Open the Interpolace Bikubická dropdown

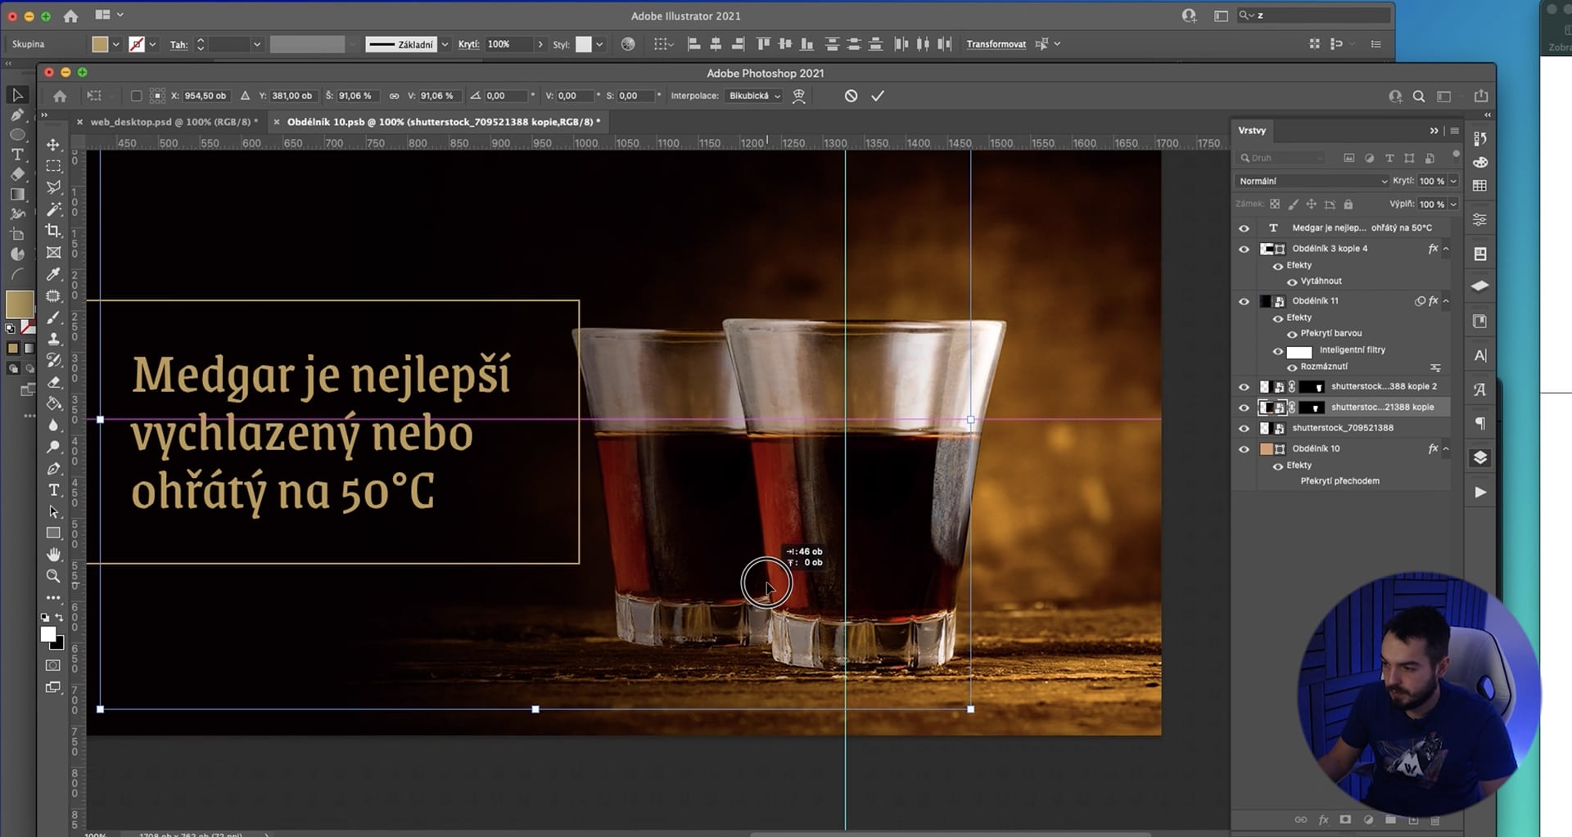pos(754,96)
